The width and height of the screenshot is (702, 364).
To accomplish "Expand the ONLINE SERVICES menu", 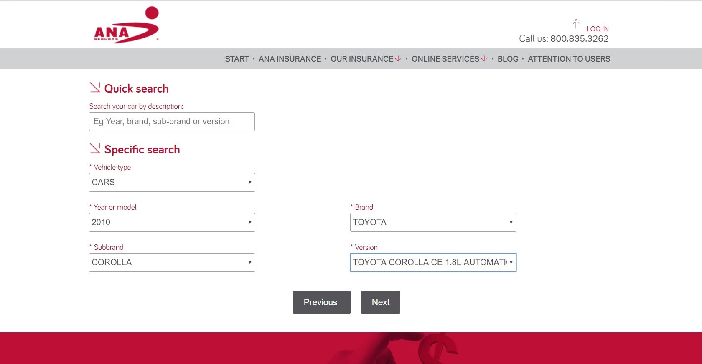I will tap(445, 59).
